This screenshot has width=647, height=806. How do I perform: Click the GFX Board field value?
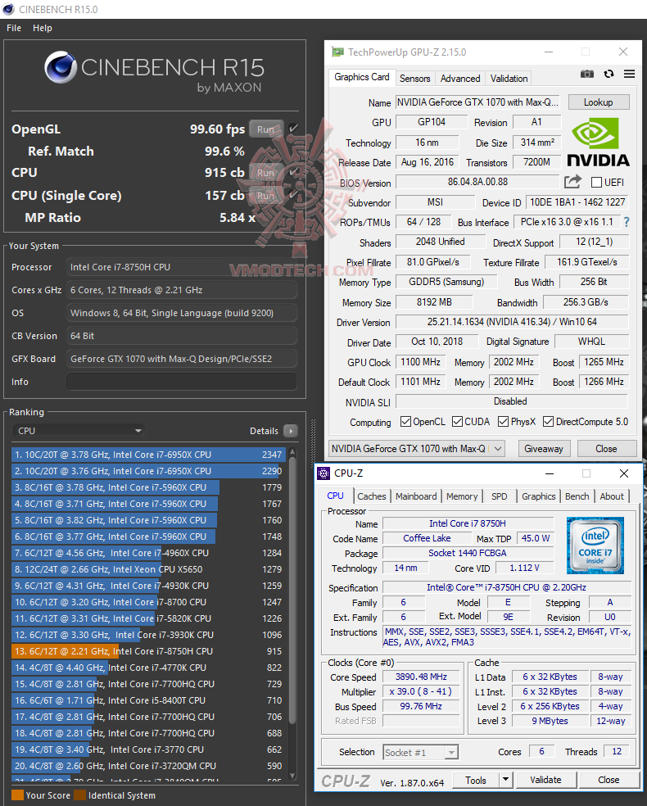pos(182,359)
